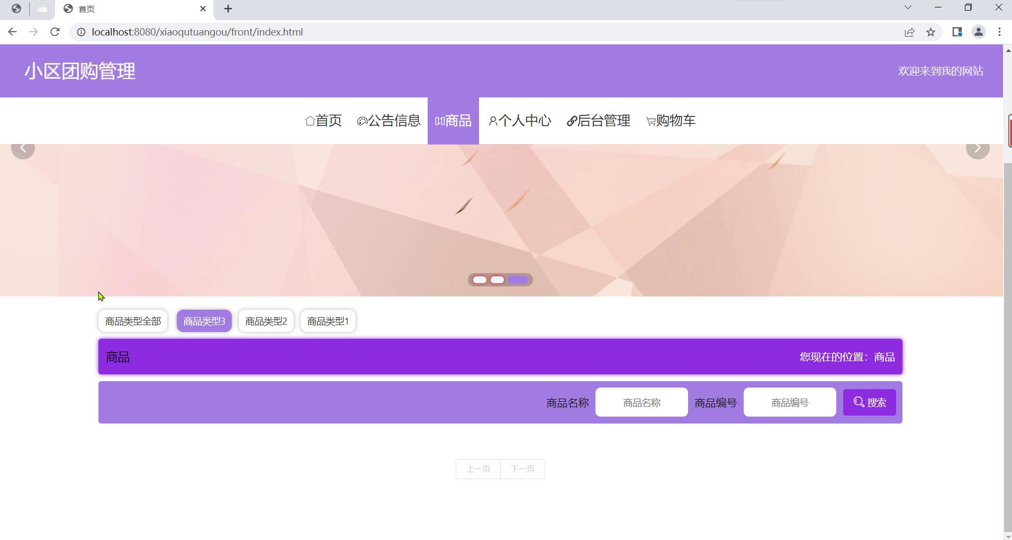Screen dimensions: 1012x540
Task: Select the active third carousel indicator
Action: click(x=518, y=280)
